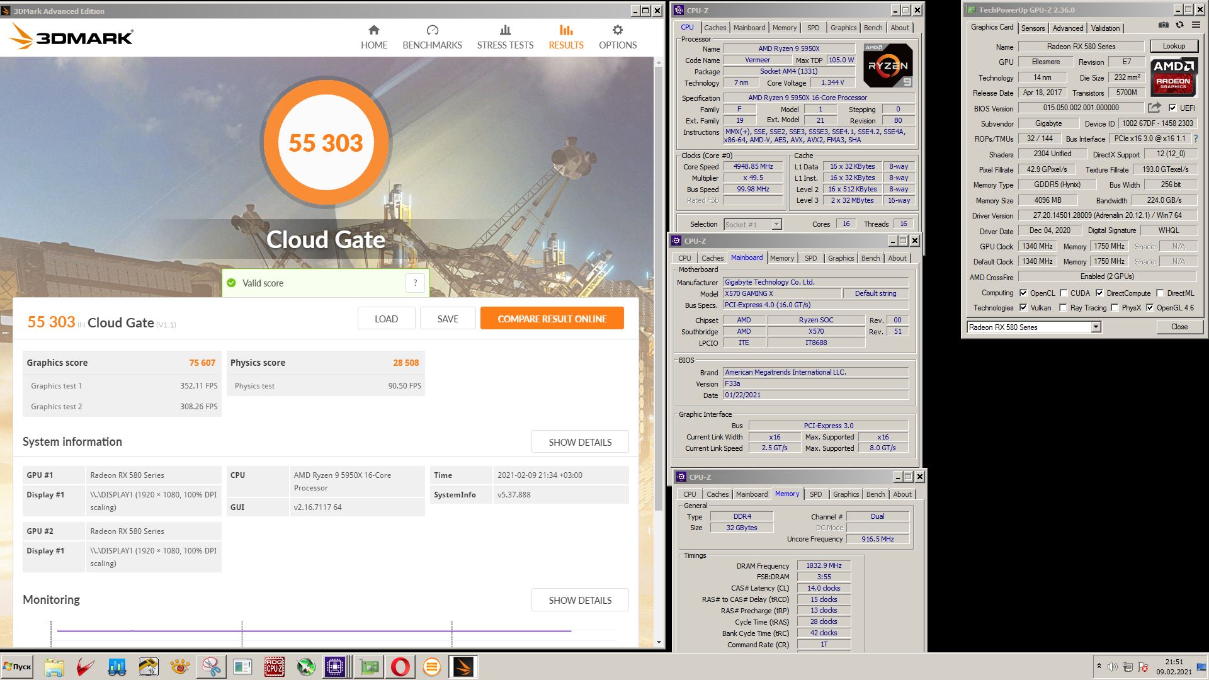Screen dimensions: 1209x680
Task: Click the Bus Interface question mark in GPU-Z
Action: 1195,139
